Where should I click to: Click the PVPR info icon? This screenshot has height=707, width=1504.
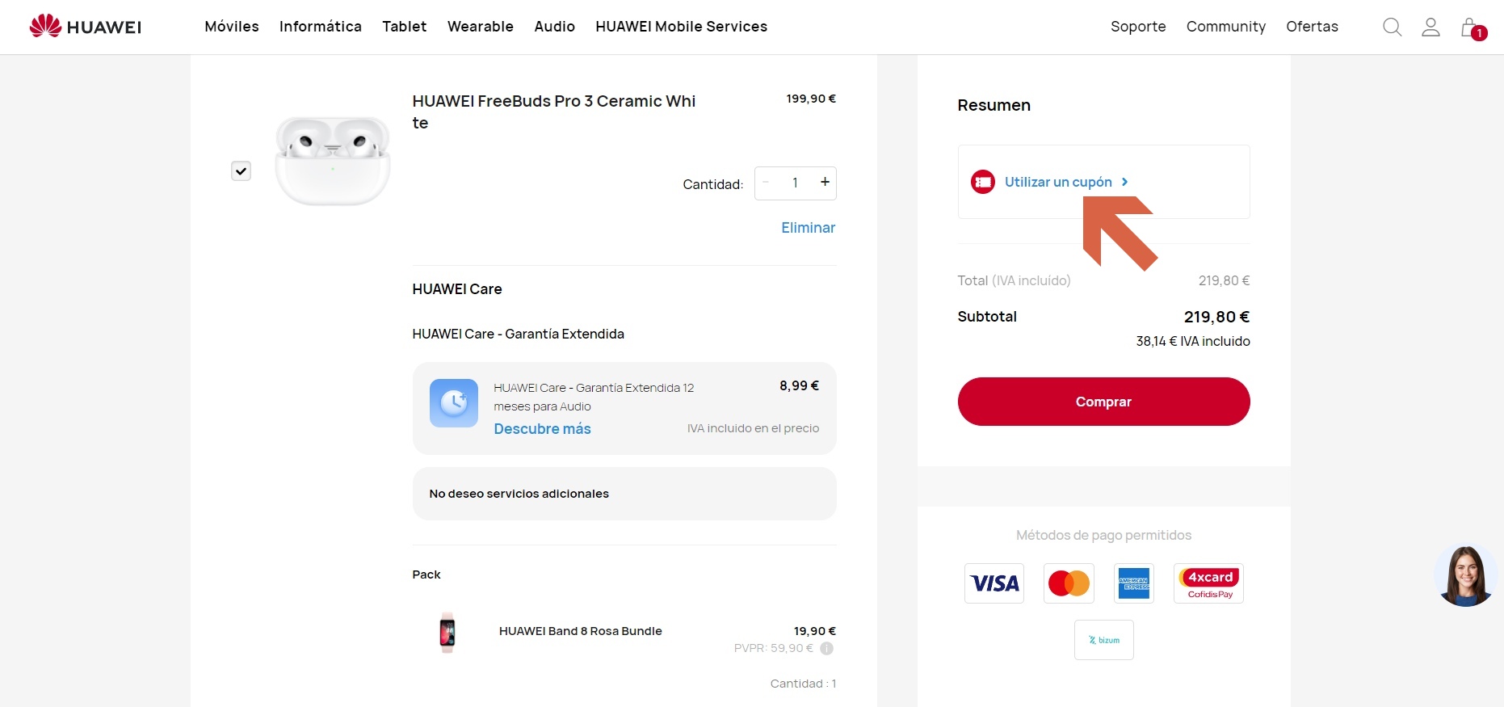[826, 648]
